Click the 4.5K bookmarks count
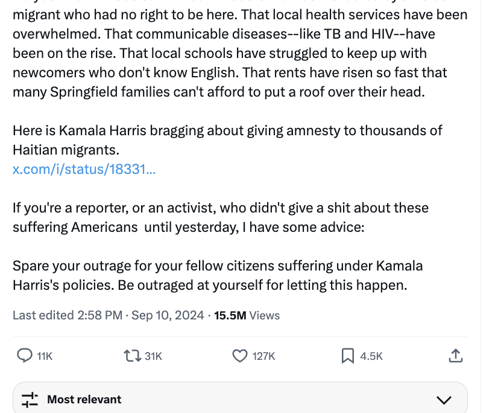 point(371,356)
